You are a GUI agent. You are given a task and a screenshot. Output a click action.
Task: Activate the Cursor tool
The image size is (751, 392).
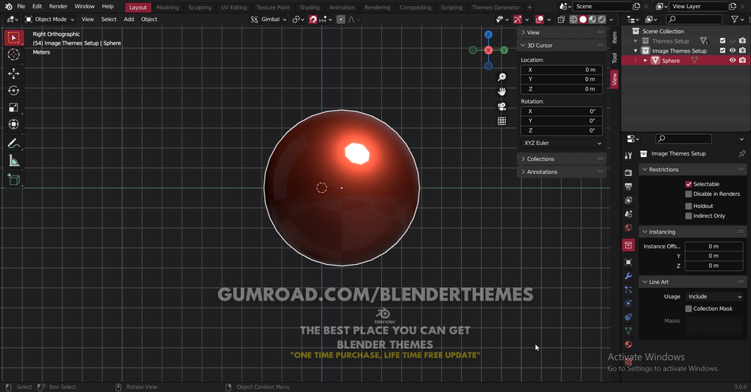point(13,55)
